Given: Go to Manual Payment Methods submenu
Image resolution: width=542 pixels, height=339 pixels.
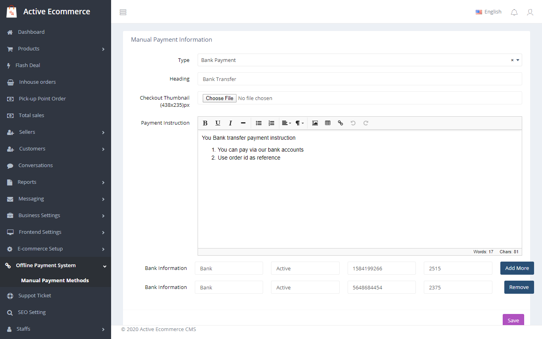Looking at the screenshot, I should [x=55, y=281].
